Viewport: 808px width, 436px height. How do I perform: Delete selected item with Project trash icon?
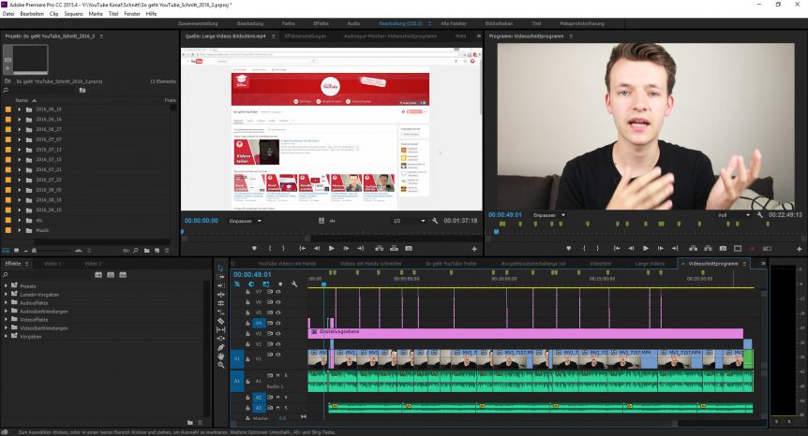[x=167, y=251]
